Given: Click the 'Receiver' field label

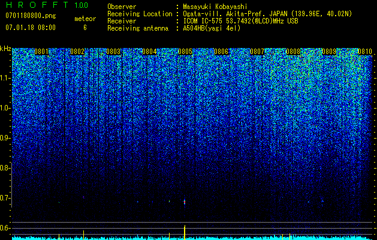Looking at the screenshot, I should tap(122, 21).
